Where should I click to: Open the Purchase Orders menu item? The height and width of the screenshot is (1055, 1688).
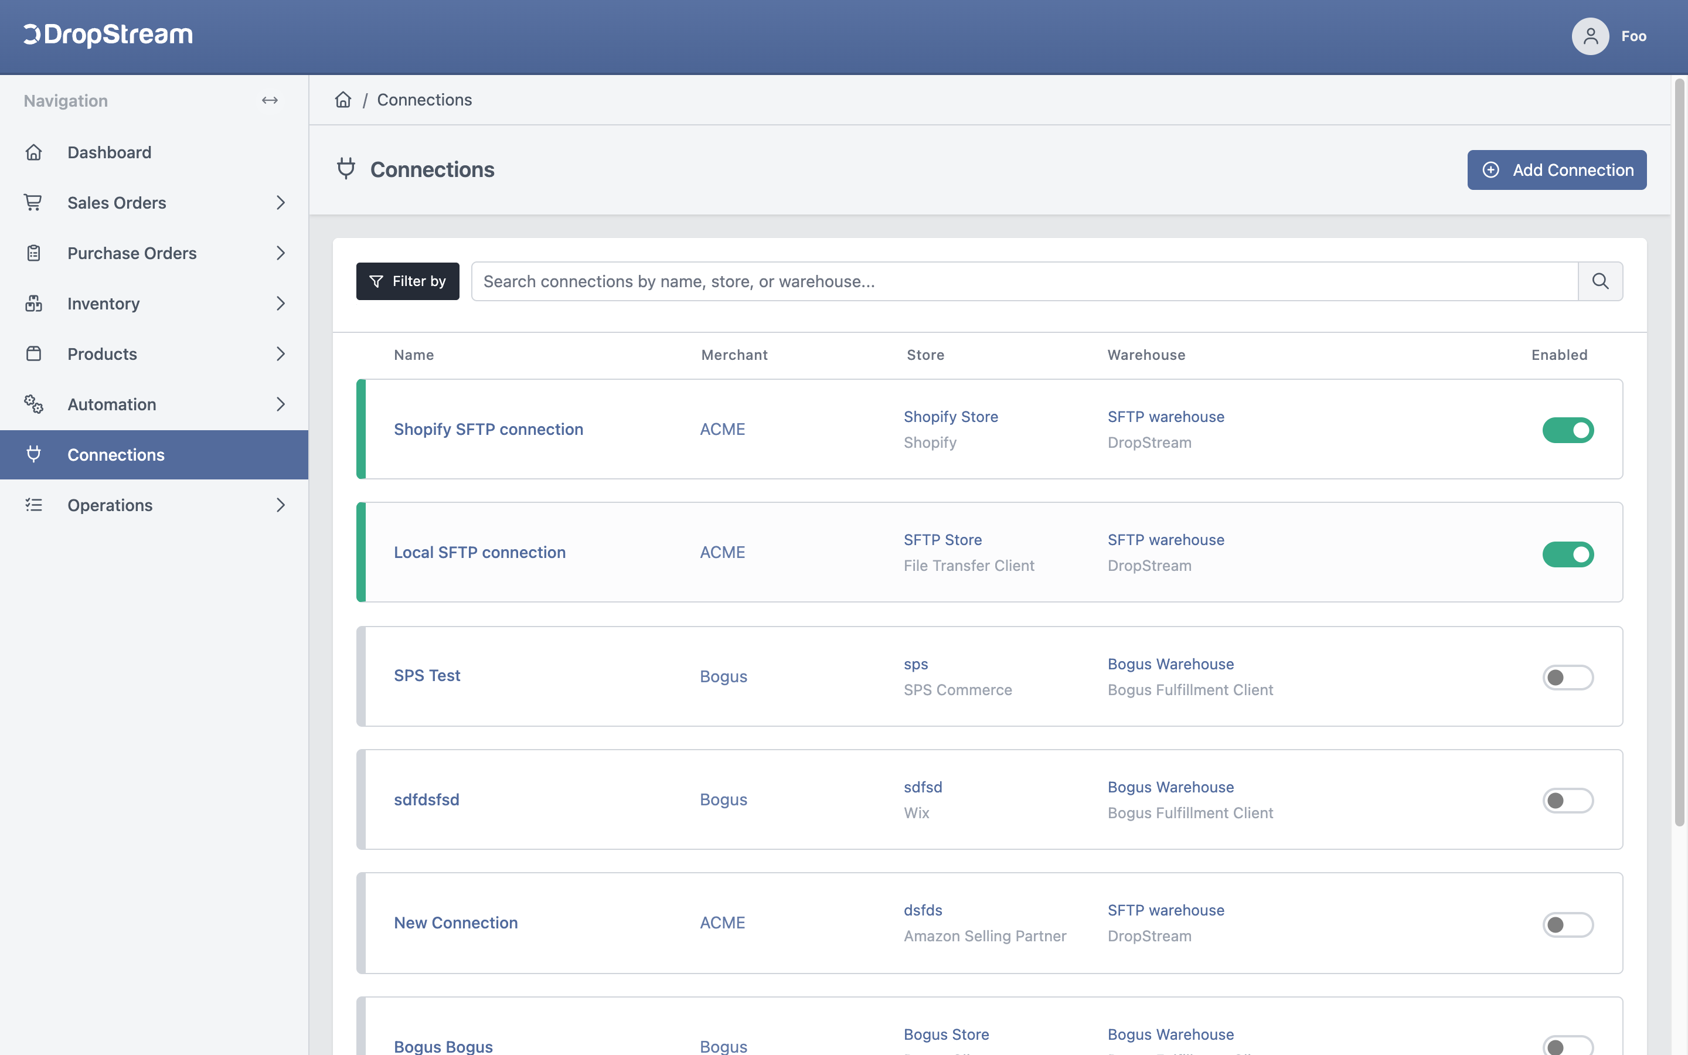click(154, 253)
